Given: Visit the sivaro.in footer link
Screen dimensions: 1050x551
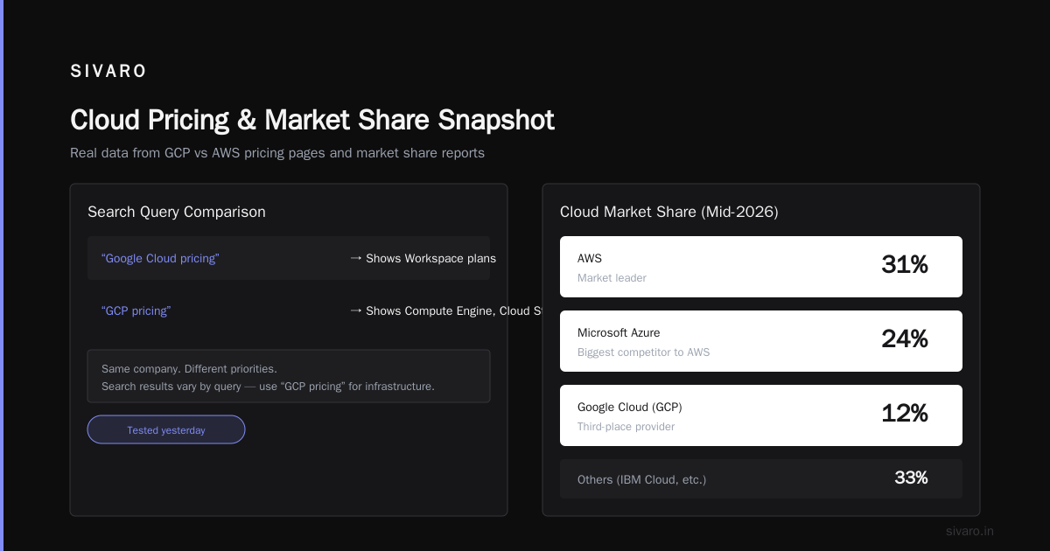Looking at the screenshot, I should click(x=969, y=531).
